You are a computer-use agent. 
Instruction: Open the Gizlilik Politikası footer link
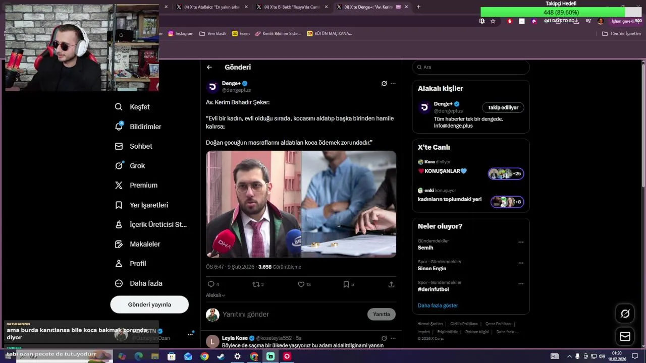tap(464, 324)
